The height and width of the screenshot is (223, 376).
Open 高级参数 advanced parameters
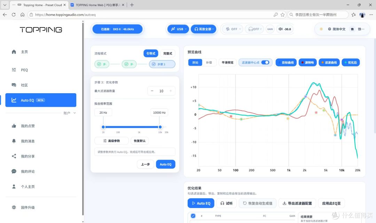pos(111,141)
